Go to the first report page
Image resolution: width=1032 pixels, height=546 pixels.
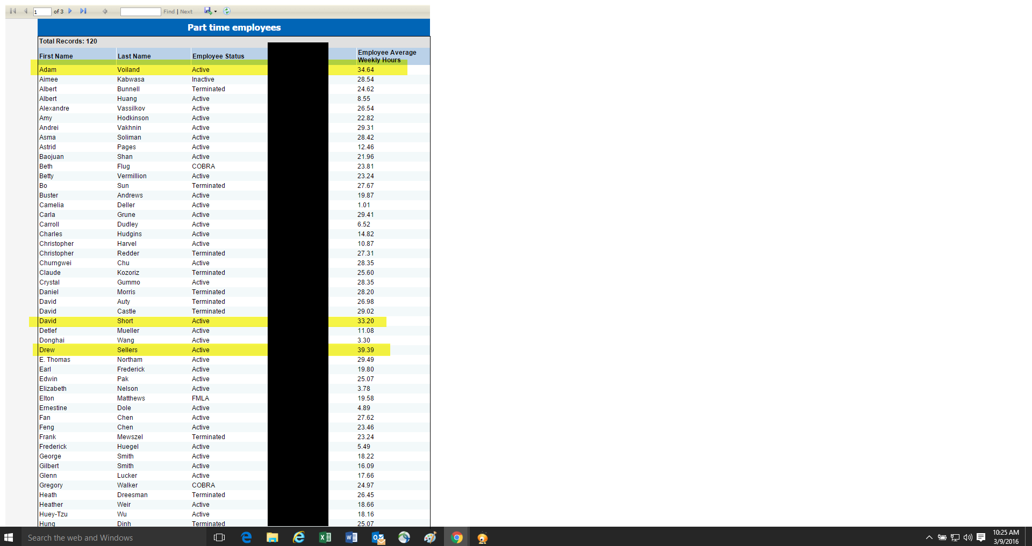pyautogui.click(x=13, y=11)
